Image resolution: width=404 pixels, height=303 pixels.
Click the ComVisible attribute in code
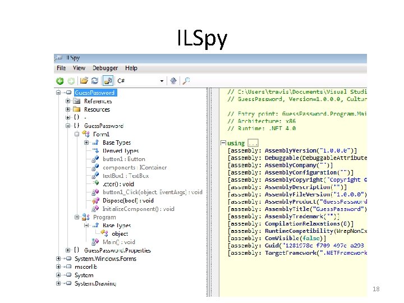click(281, 238)
